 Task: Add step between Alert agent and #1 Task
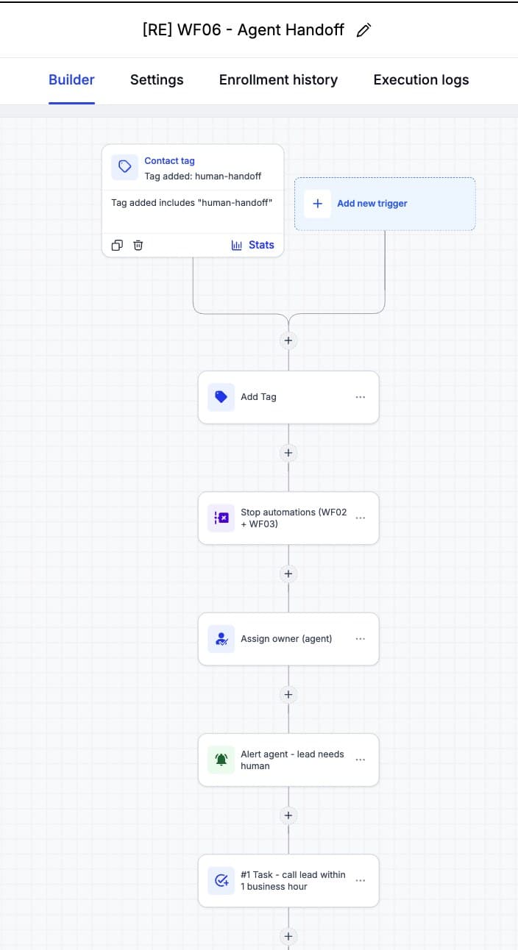pos(288,815)
